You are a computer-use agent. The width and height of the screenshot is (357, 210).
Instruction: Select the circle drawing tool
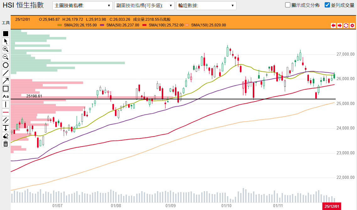(5, 65)
